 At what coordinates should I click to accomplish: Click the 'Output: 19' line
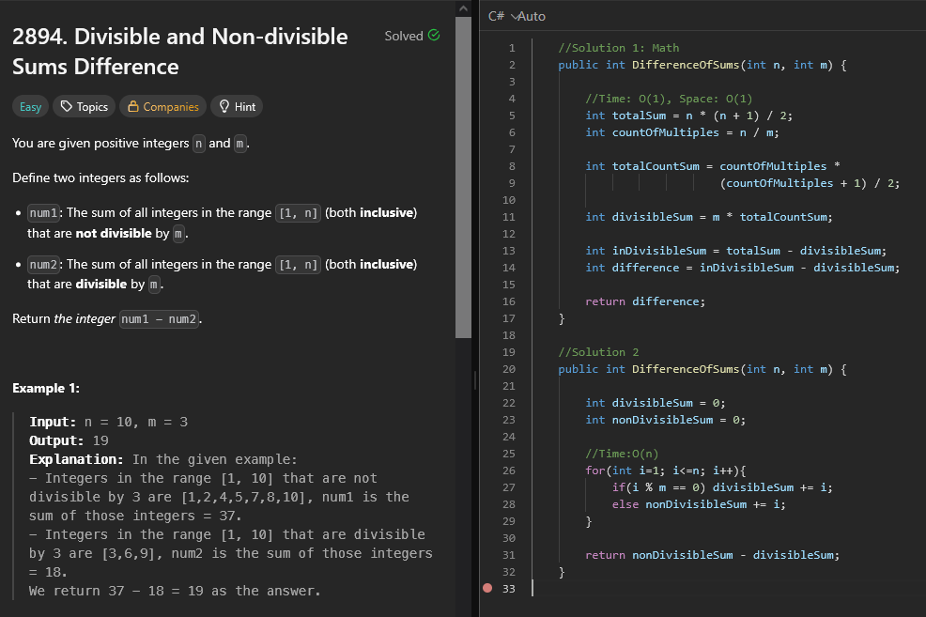(69, 441)
